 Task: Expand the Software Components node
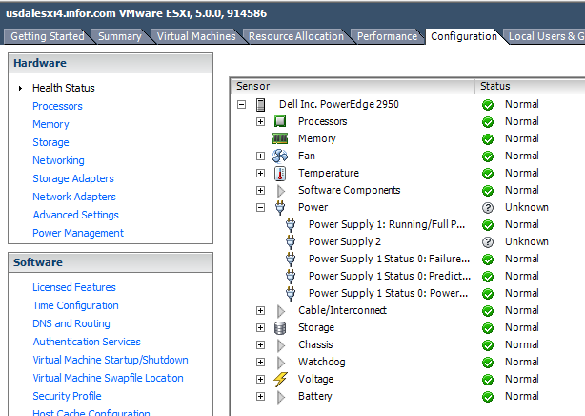(260, 191)
